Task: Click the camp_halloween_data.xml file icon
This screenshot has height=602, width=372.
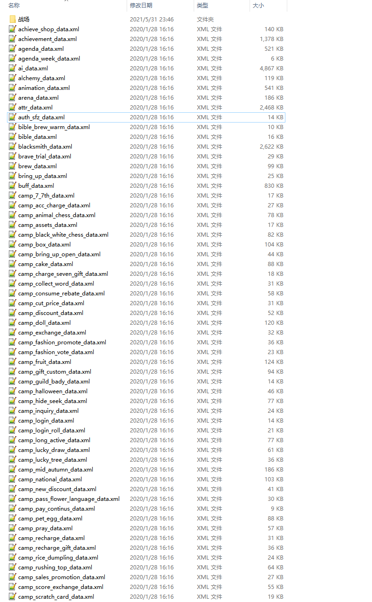Action: (x=13, y=391)
